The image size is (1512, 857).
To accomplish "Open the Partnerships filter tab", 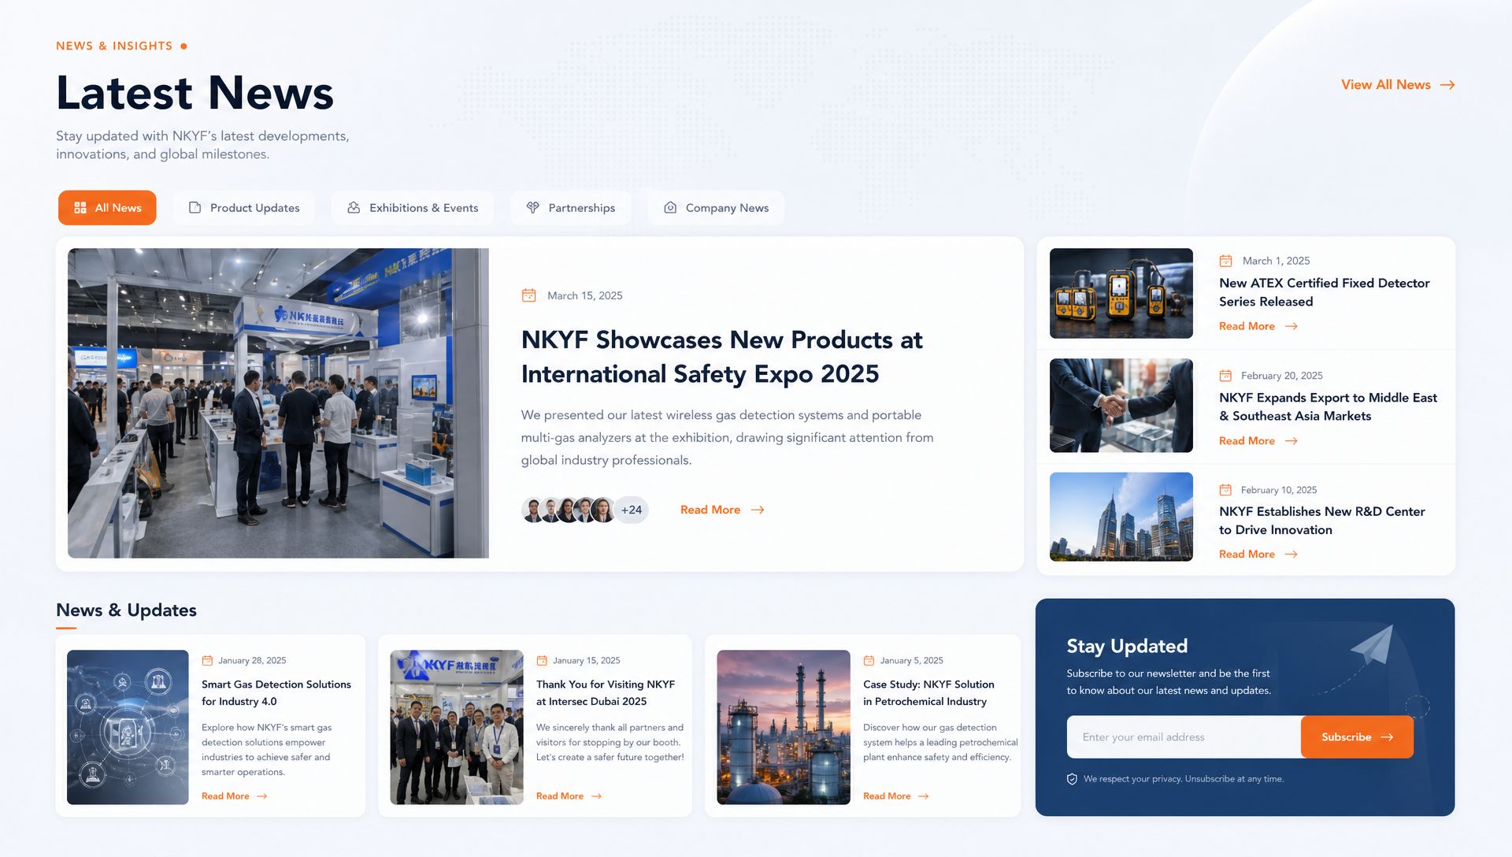I will [x=571, y=208].
